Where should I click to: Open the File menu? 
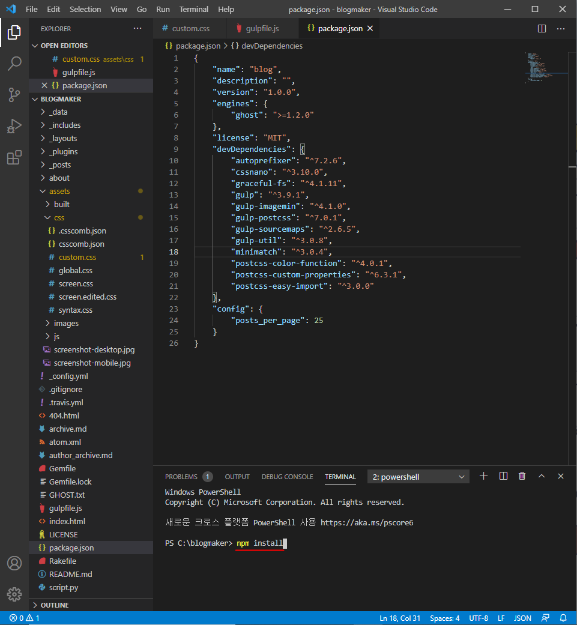[31, 9]
